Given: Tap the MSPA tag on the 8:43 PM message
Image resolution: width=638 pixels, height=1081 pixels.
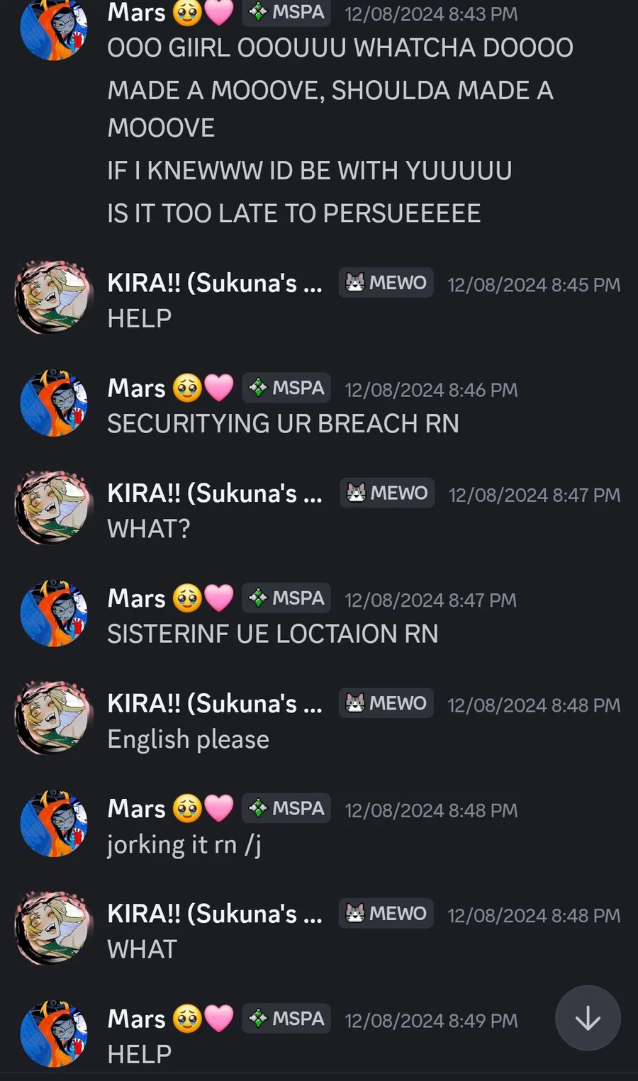Looking at the screenshot, I should 286,12.
